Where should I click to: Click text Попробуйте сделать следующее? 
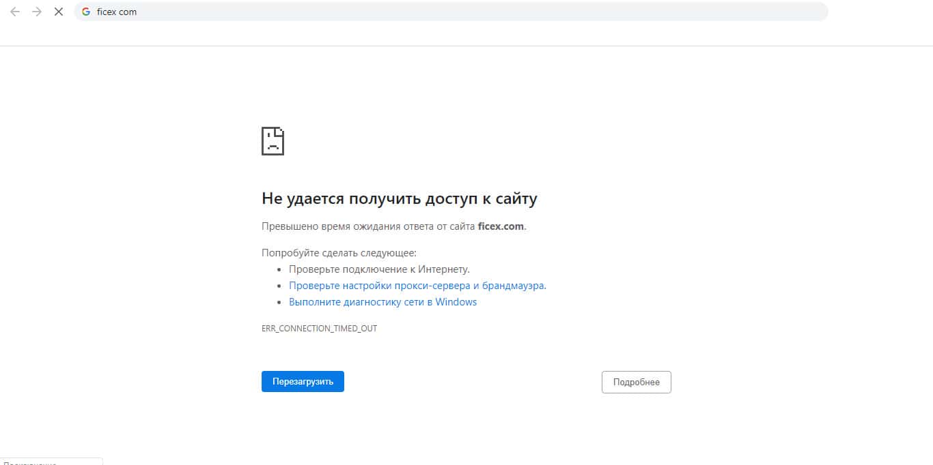[339, 253]
